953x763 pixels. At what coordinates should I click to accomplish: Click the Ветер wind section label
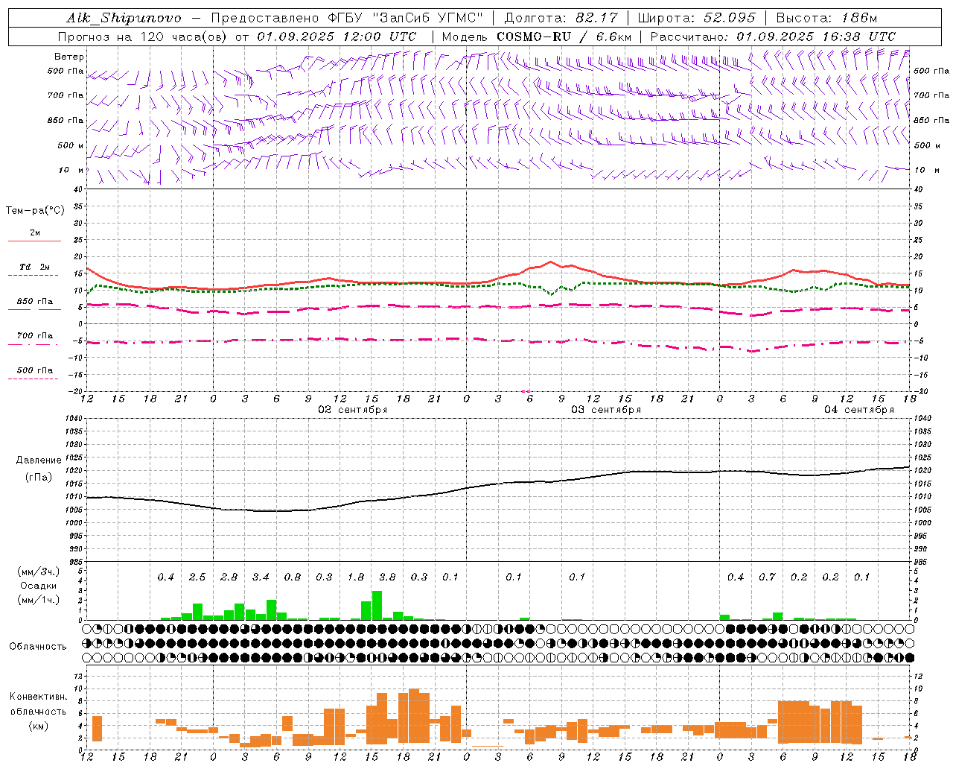click(69, 57)
